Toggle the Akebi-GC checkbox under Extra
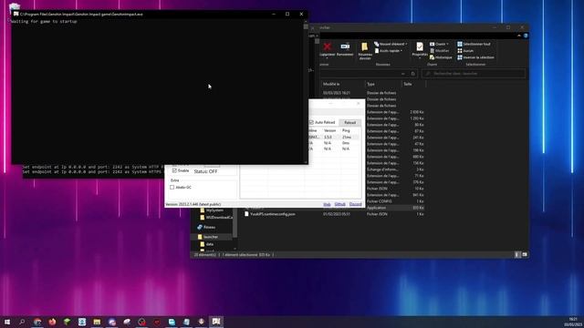The image size is (584, 328). [172, 188]
